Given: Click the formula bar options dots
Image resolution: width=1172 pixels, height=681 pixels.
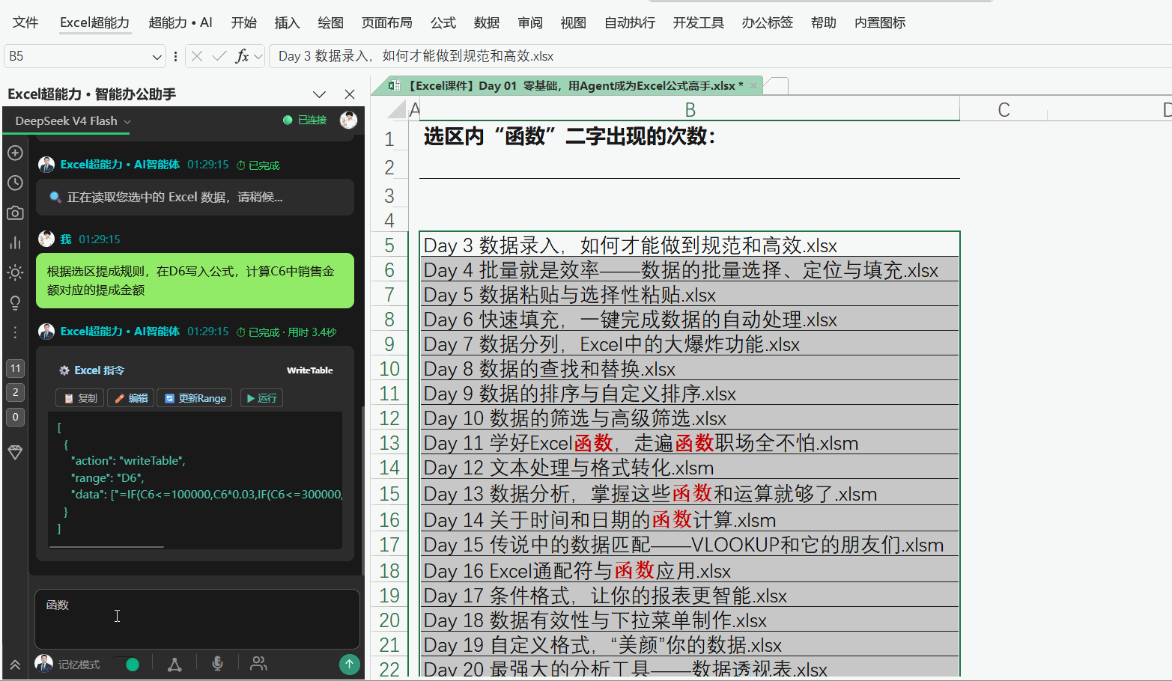Looking at the screenshot, I should coord(175,56).
